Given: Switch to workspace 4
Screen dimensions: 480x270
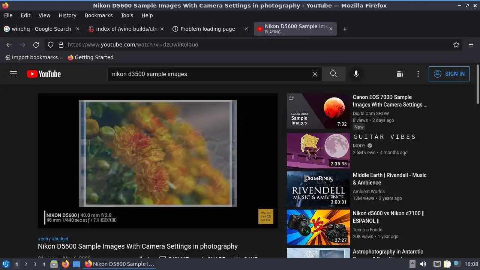Looking at the screenshot, I should (x=43, y=264).
